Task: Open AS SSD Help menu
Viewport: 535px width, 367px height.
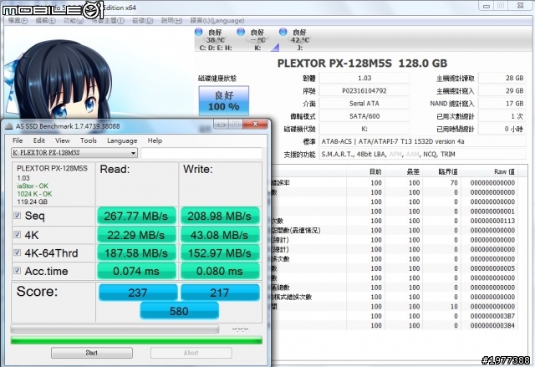Action: click(155, 140)
